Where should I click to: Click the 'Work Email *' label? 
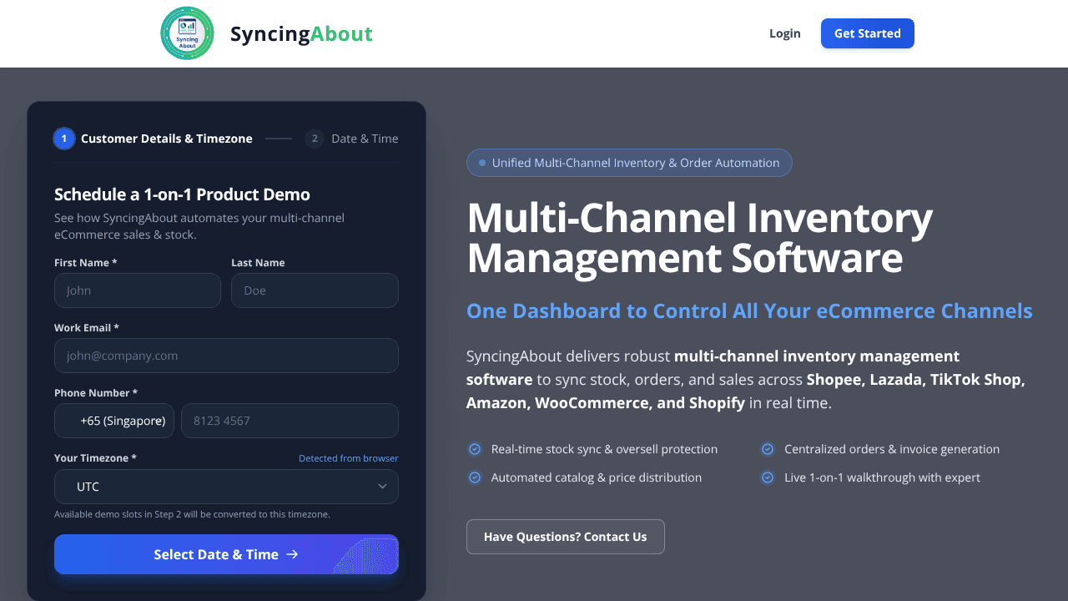click(87, 328)
